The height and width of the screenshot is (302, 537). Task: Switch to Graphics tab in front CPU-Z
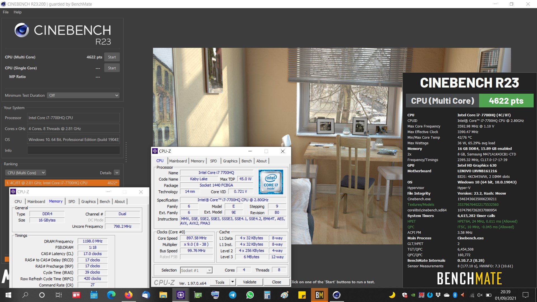230,161
